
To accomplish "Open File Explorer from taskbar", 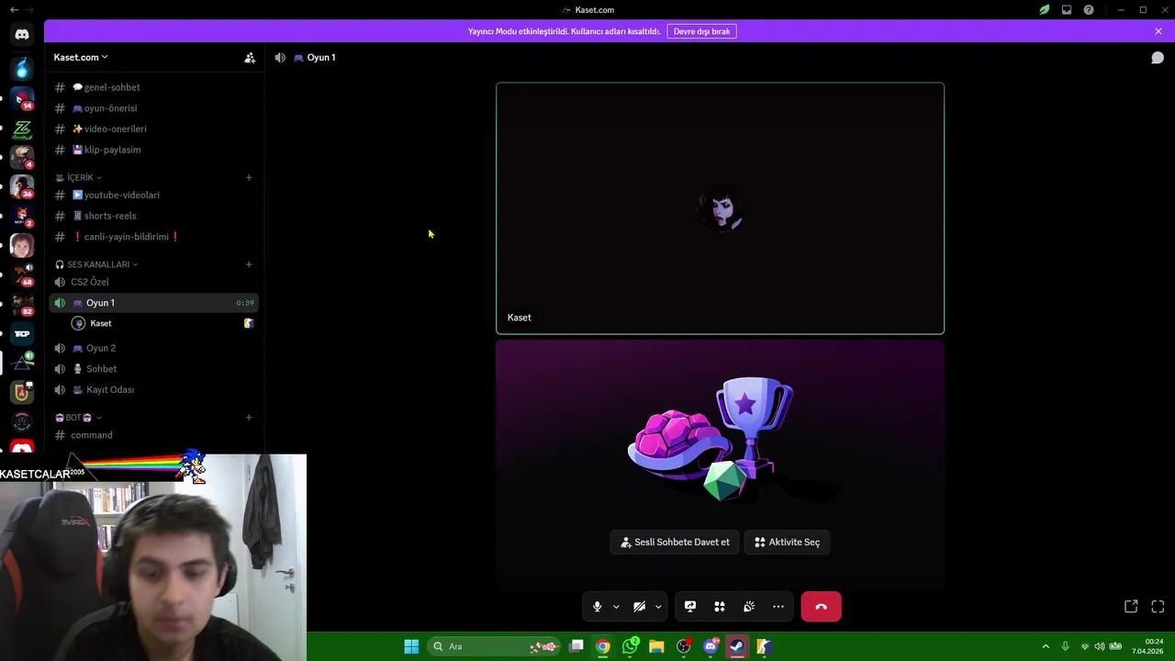I will [656, 646].
